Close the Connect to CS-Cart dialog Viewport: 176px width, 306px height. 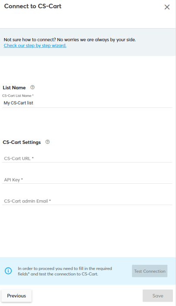pyautogui.click(x=167, y=7)
